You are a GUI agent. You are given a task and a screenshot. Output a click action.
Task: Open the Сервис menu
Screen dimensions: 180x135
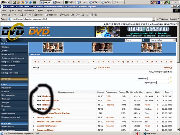click(40, 11)
